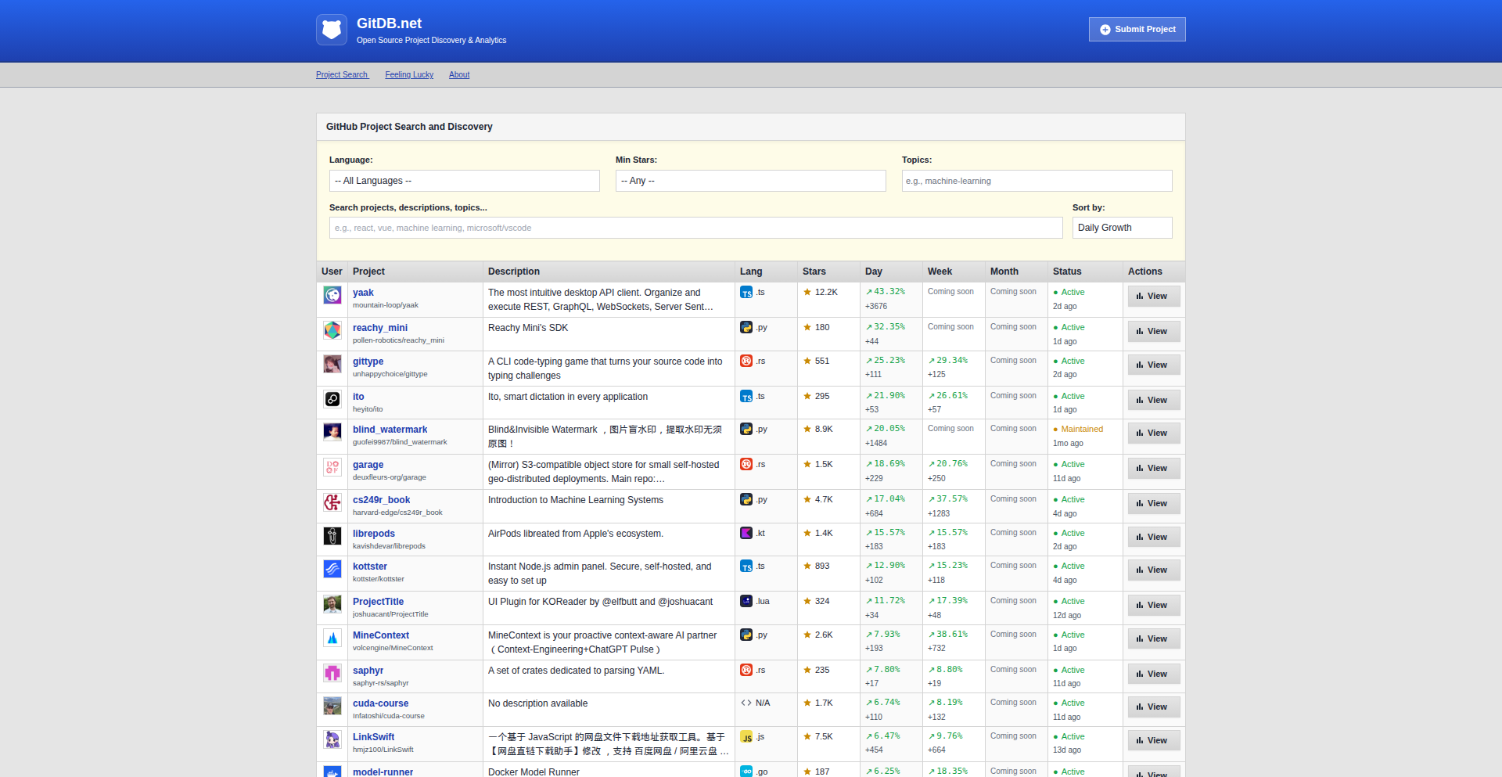Click the ito project avatar icon
The height and width of the screenshot is (777, 1502).
click(x=332, y=399)
